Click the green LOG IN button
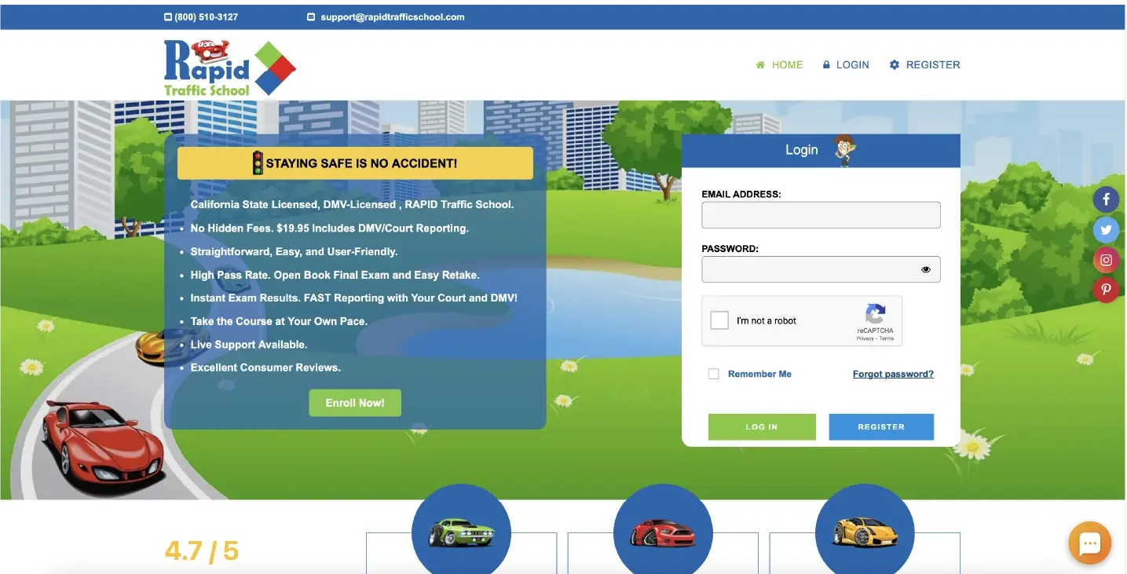 coord(761,426)
